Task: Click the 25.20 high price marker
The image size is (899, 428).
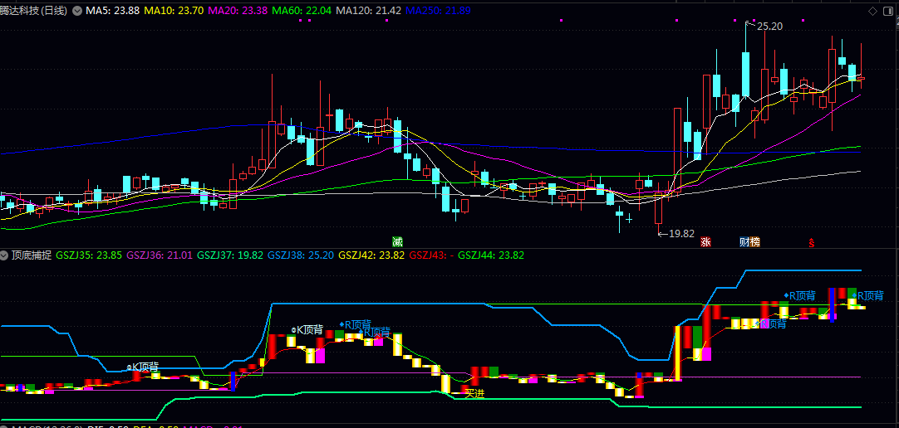Action: tap(769, 27)
